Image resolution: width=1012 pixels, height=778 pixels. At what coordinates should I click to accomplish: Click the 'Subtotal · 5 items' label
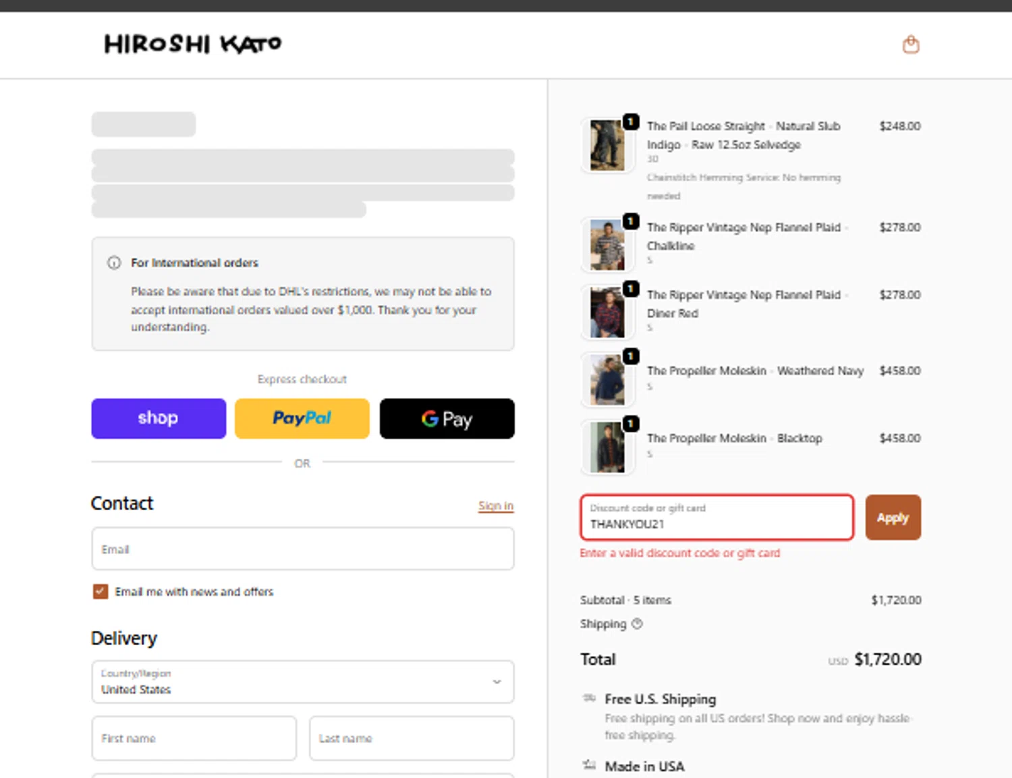[x=625, y=600]
